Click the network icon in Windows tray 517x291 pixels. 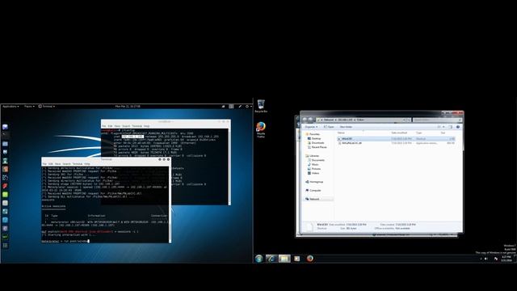click(495, 259)
